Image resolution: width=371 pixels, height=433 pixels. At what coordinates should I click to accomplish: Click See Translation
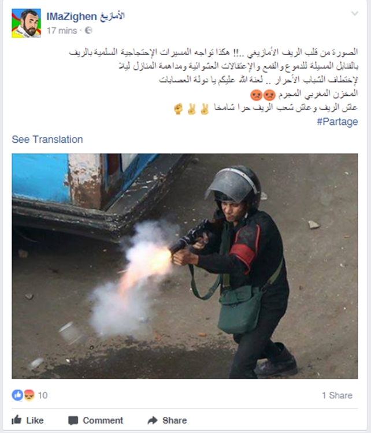47,139
